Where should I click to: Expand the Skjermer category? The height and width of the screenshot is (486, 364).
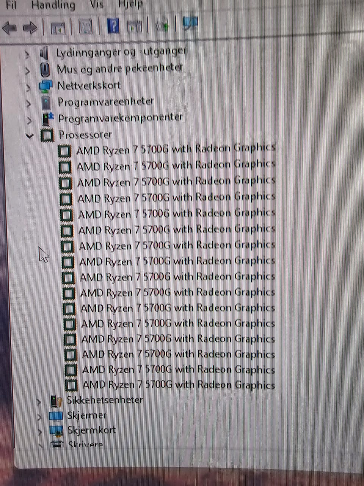click(x=39, y=417)
